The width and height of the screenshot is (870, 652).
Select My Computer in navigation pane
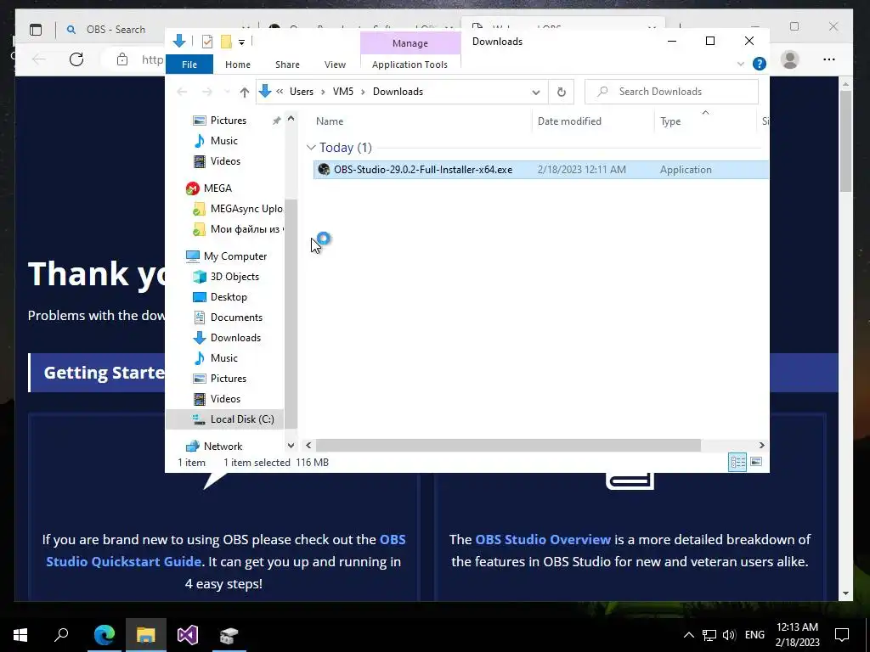[x=235, y=256]
